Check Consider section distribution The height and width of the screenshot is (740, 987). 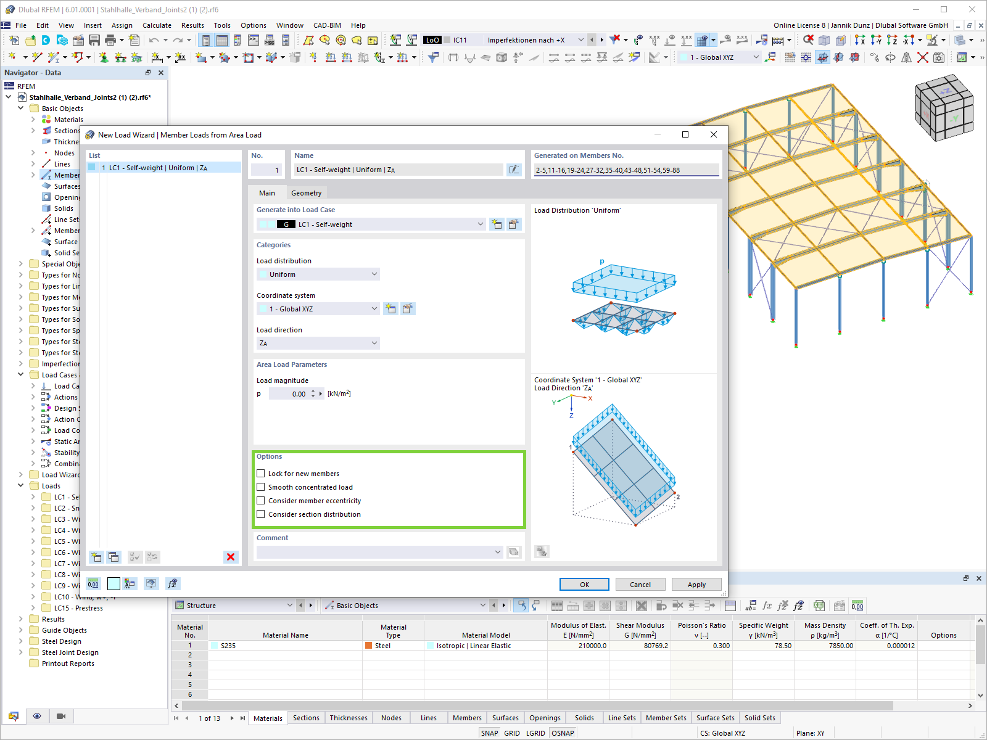[261, 514]
